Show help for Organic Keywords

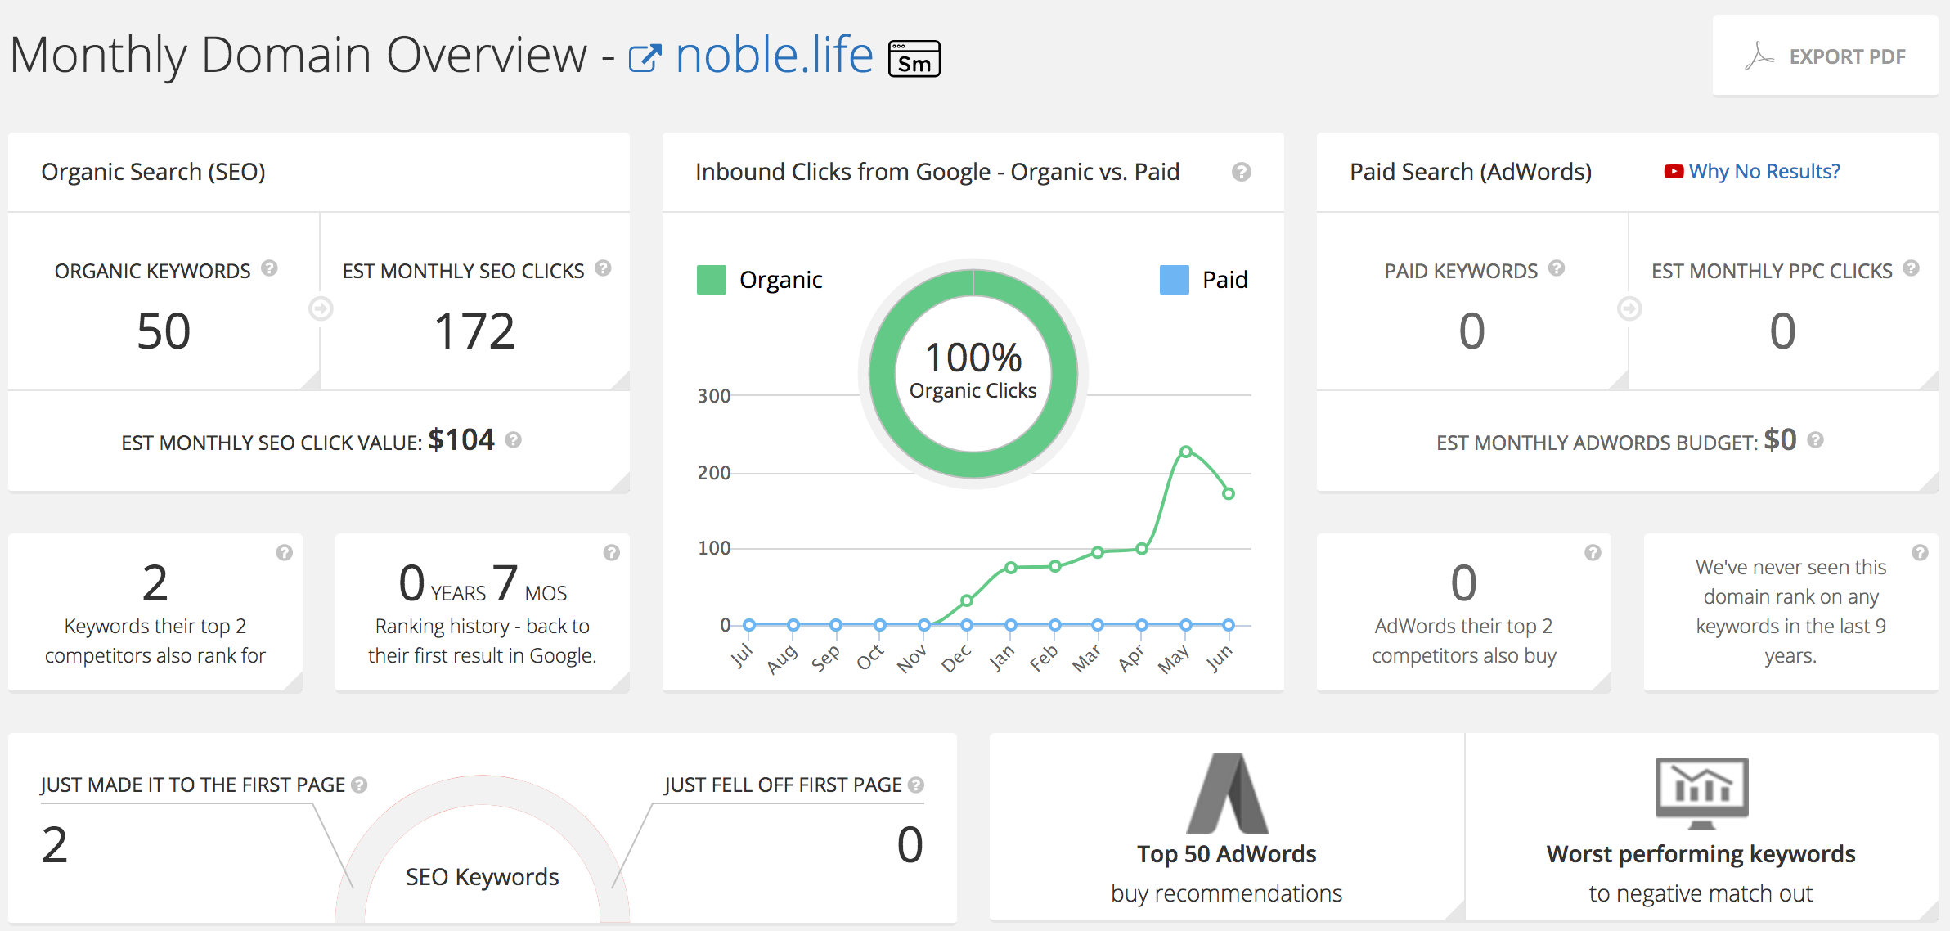point(269,268)
